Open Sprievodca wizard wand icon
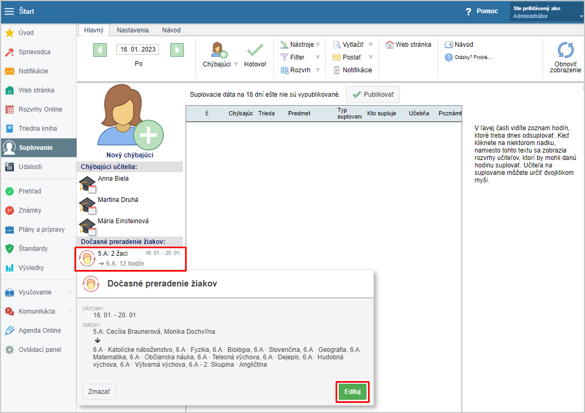The height and width of the screenshot is (413, 585). coord(10,52)
